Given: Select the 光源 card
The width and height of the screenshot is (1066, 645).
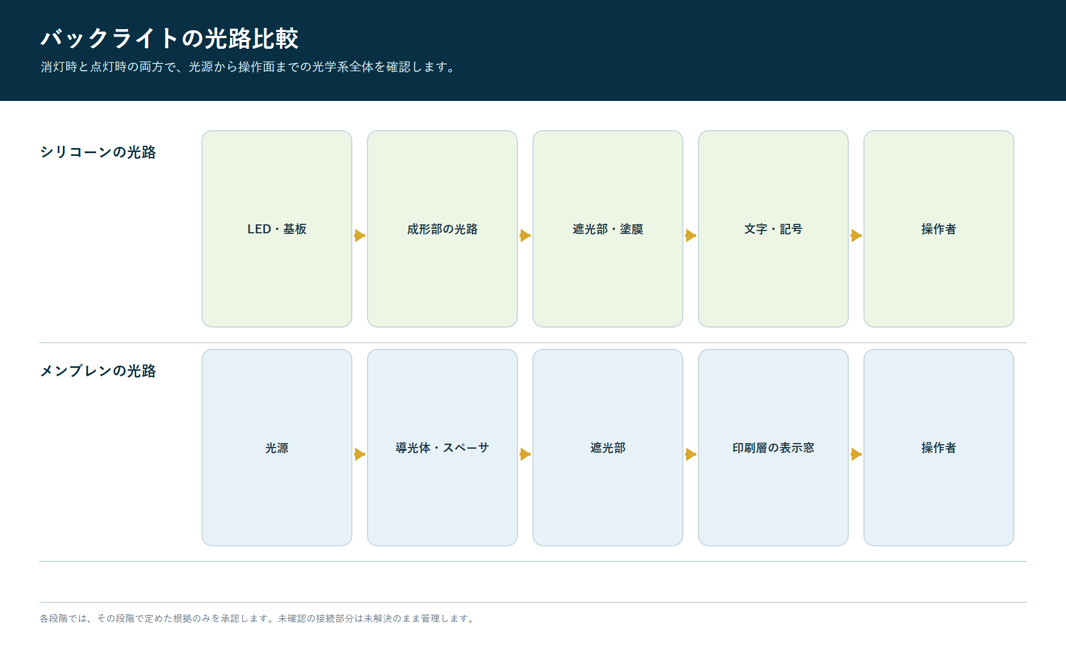Looking at the screenshot, I should [x=277, y=448].
